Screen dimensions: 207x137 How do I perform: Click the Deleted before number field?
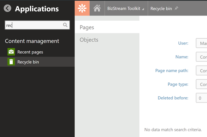[201, 98]
